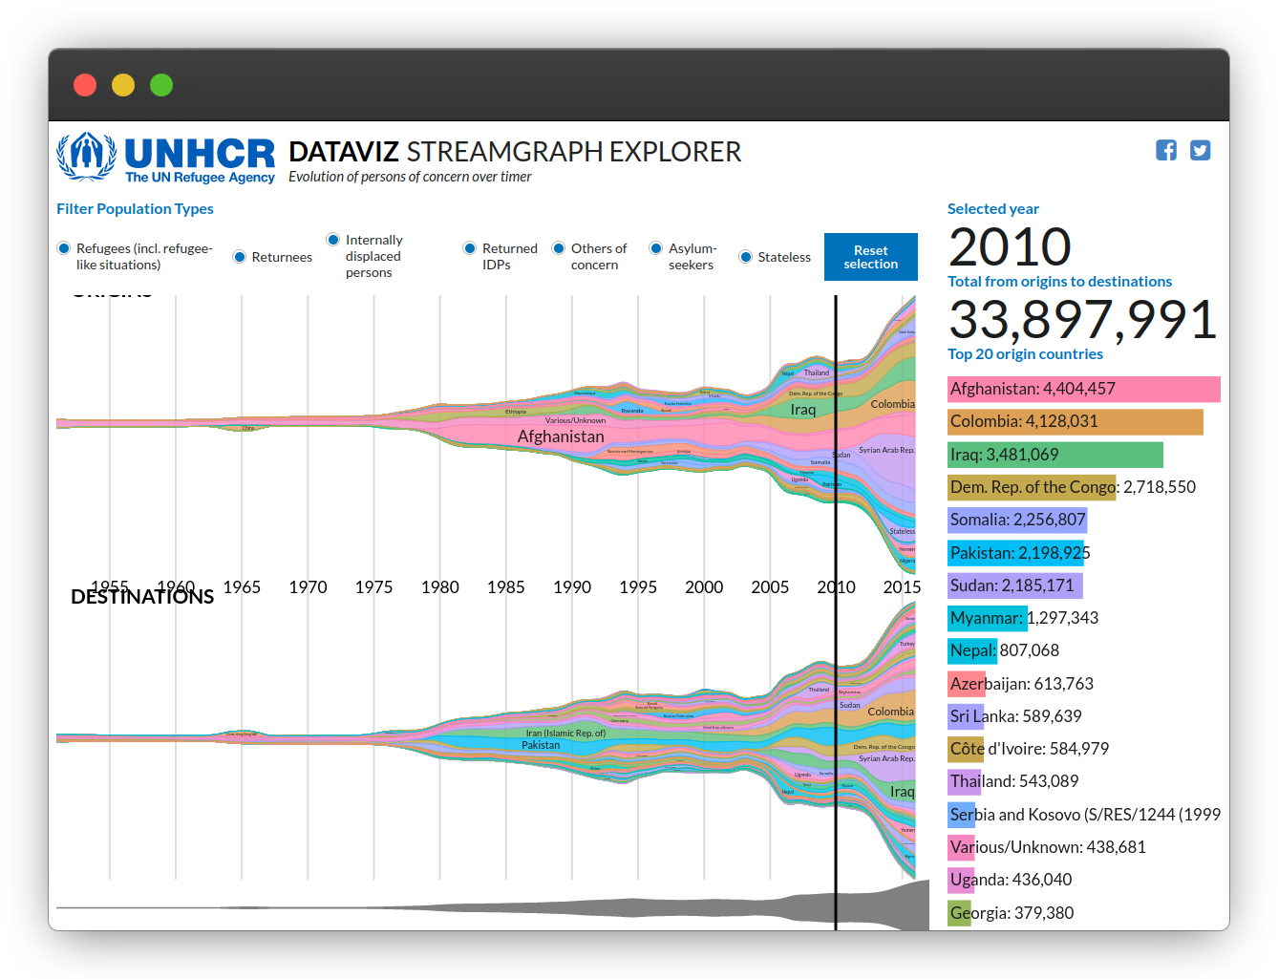Select the Afghanistan stream in the origins graph

(x=561, y=436)
